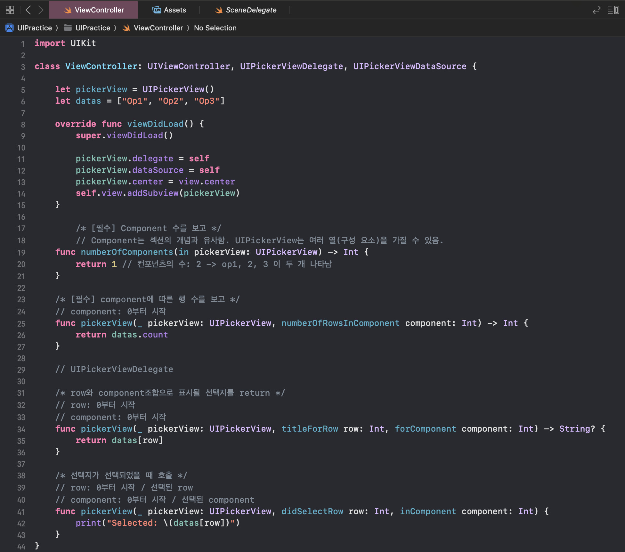Click the didSelectRow parameter label
Viewport: 625px width, 552px height.
click(x=312, y=511)
